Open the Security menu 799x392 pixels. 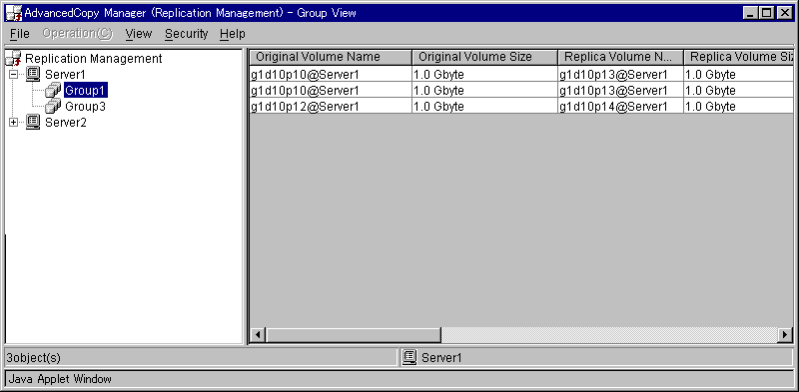(x=187, y=34)
